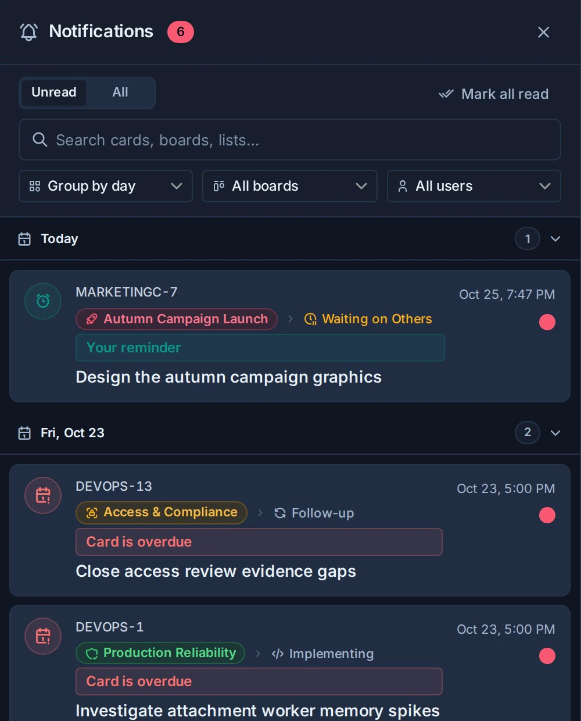Viewport: 581px width, 721px height.
Task: Click the alarm reminder icon on MARKETINGC-7
Action: (x=43, y=301)
